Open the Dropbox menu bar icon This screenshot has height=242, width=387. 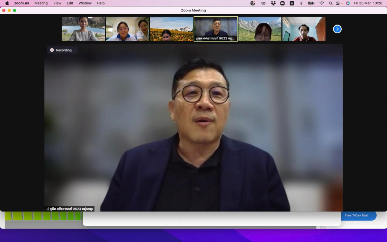(x=273, y=3)
